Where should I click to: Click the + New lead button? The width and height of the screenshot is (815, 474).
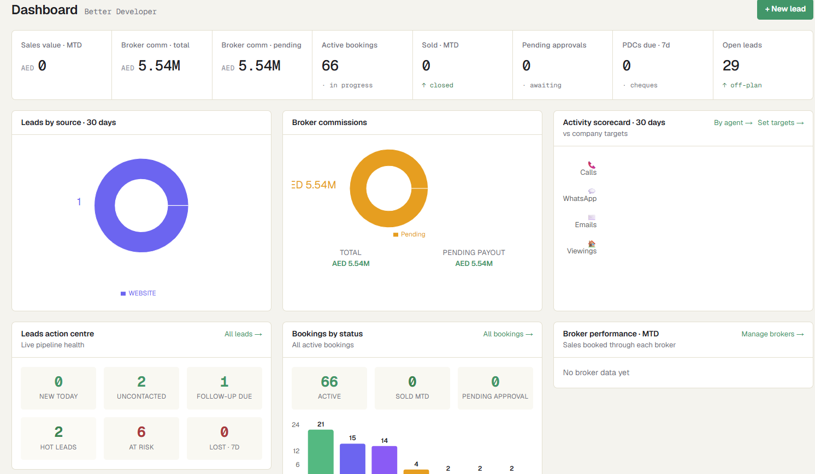click(785, 9)
